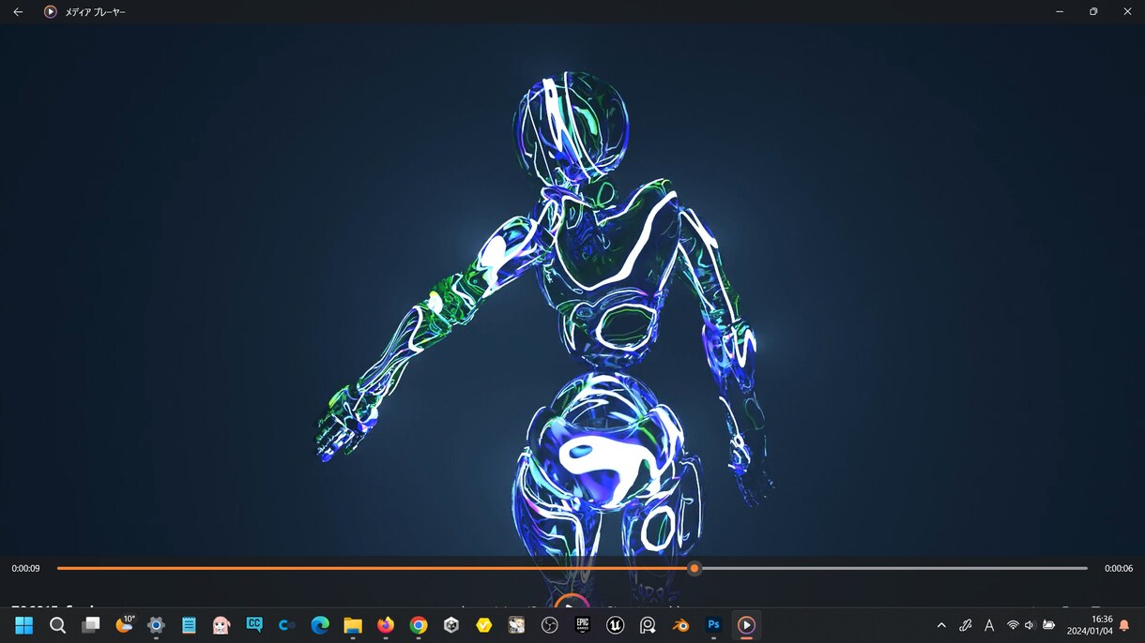Open Windows Search from the taskbar
This screenshot has width=1145, height=643.
pos(57,625)
